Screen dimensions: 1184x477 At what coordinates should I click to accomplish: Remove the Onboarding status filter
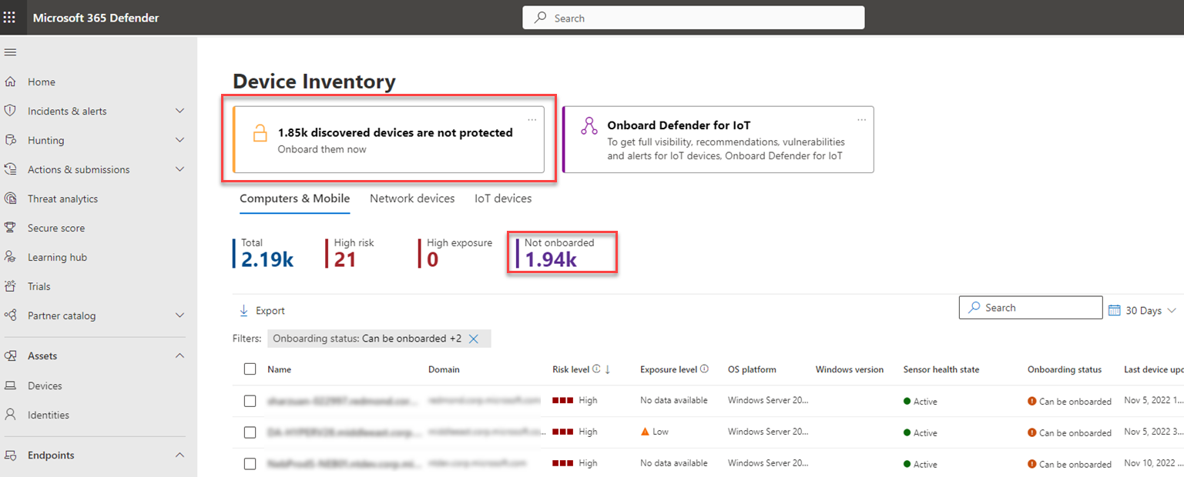click(474, 339)
